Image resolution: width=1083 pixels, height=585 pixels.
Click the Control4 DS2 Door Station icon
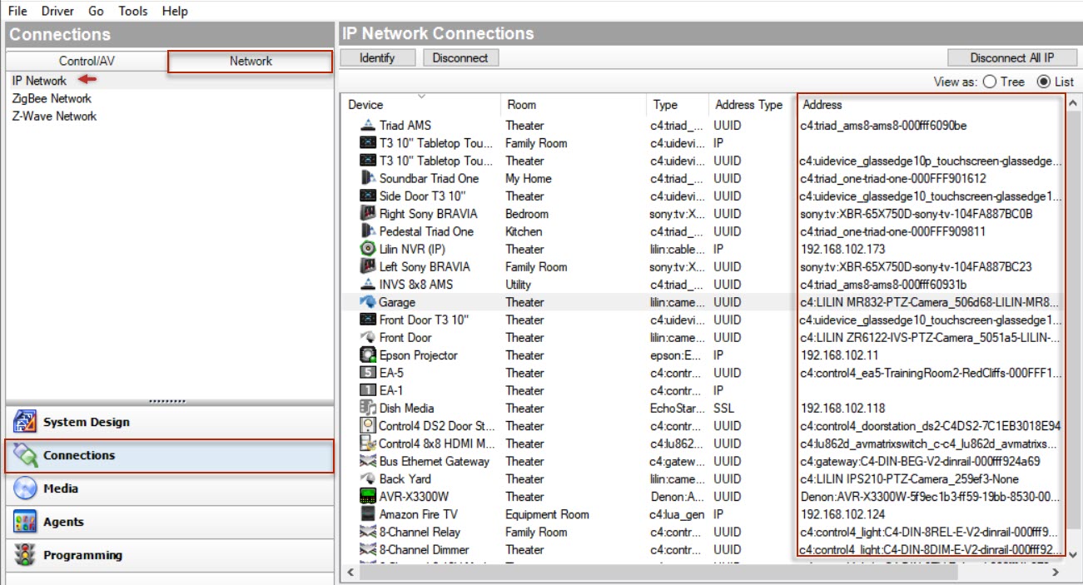click(368, 425)
